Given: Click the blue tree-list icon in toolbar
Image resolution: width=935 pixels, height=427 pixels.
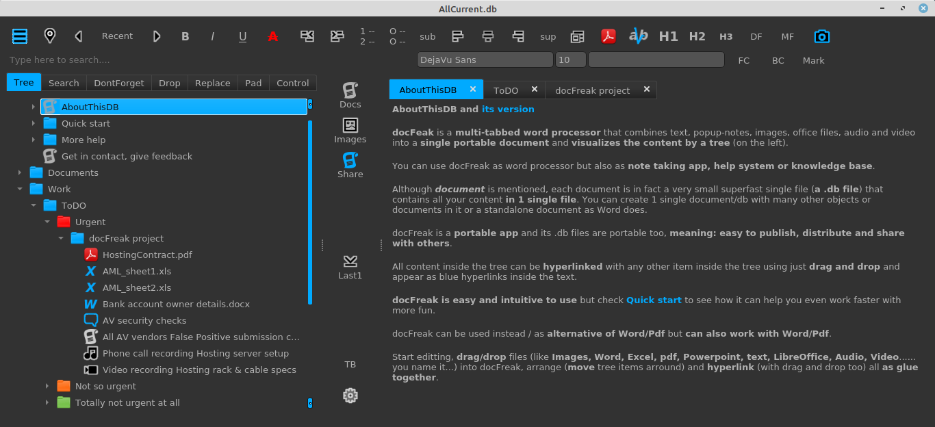Looking at the screenshot, I should [20, 36].
